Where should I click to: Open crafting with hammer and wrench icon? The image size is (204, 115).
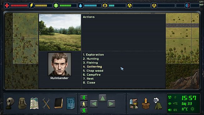pos(46,103)
